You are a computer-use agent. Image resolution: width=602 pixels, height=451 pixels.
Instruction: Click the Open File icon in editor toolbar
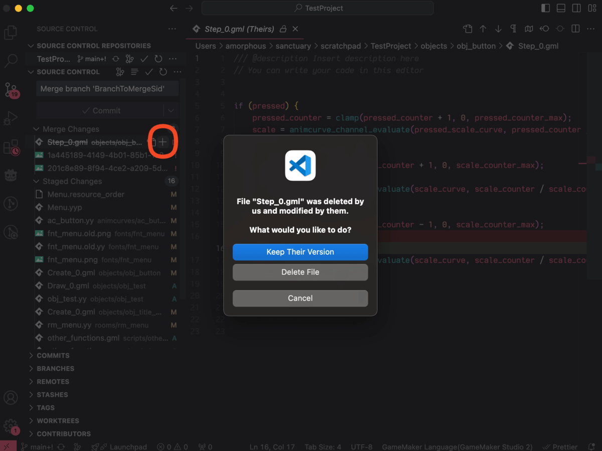(468, 29)
